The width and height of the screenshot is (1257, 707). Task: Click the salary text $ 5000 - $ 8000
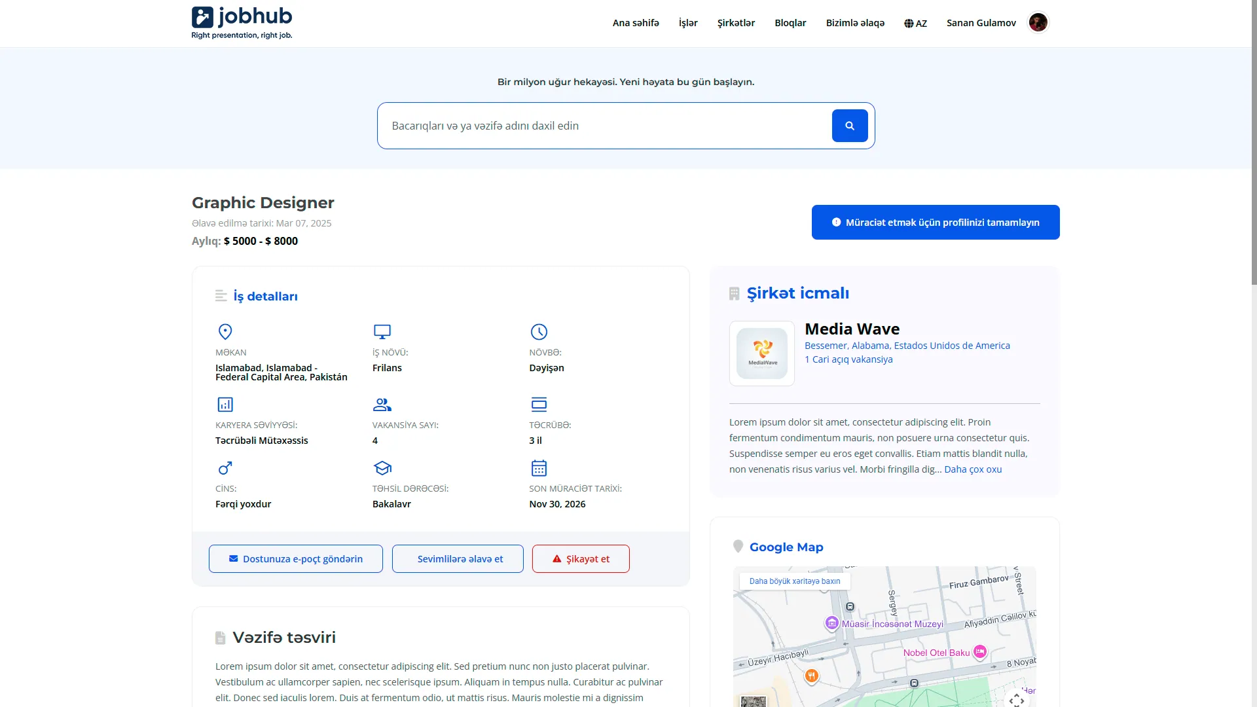pos(261,241)
